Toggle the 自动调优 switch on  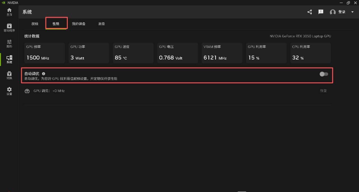click(324, 74)
